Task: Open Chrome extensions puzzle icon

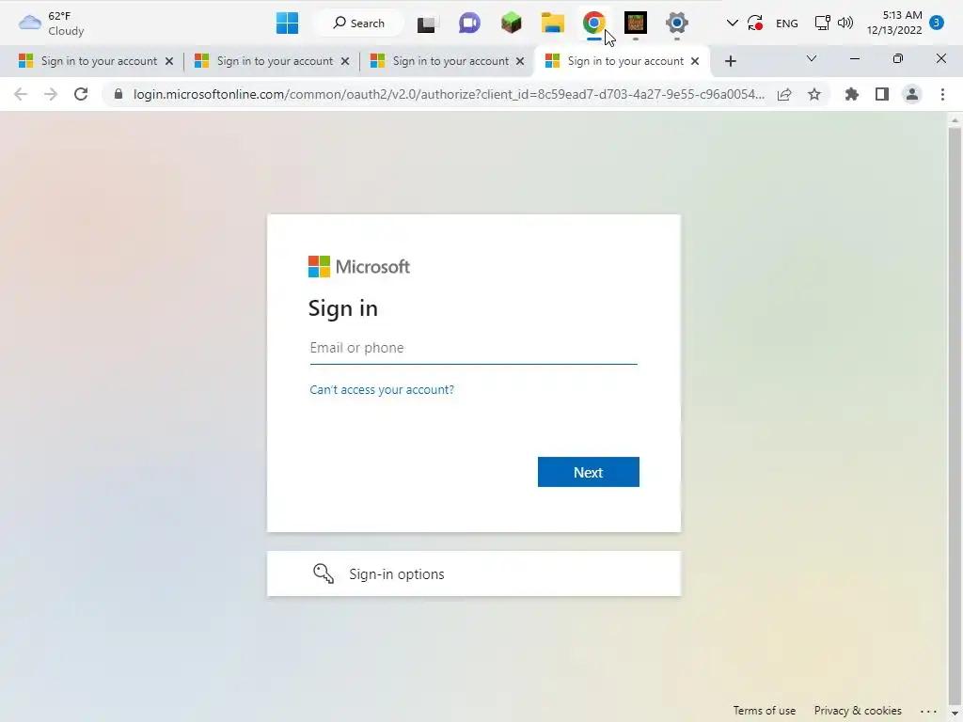Action: coord(852,95)
